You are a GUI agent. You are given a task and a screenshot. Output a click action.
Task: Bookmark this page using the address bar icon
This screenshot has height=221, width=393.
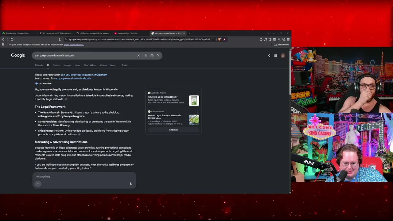pos(60,39)
